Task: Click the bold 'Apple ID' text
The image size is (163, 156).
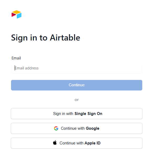Action: (x=92, y=143)
